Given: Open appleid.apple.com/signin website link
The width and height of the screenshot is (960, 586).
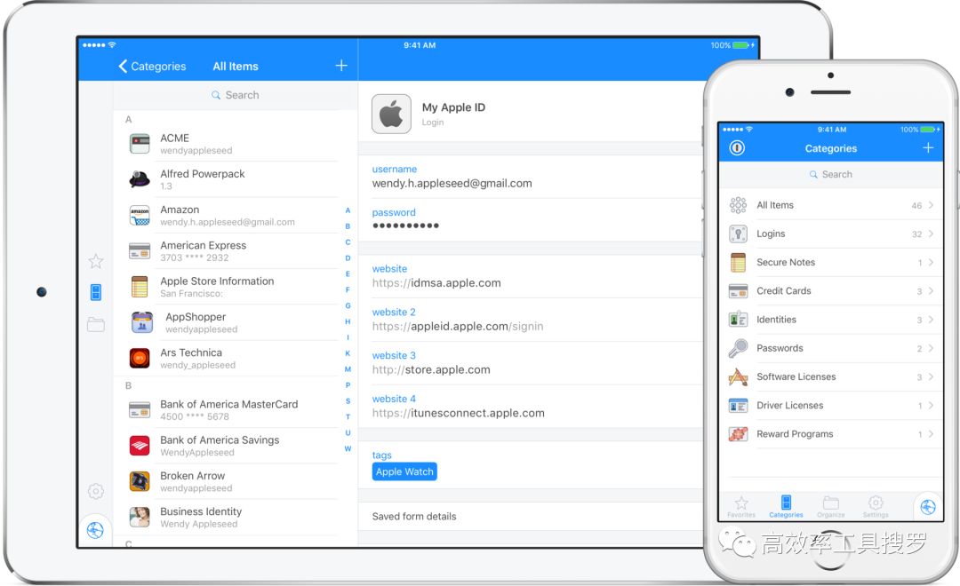Looking at the screenshot, I should pyautogui.click(x=458, y=327).
